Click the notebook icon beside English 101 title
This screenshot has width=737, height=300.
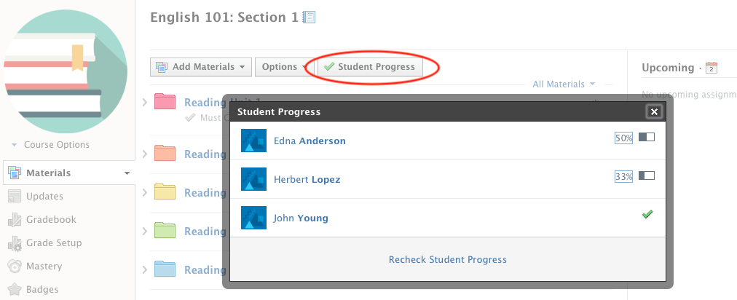coord(310,17)
